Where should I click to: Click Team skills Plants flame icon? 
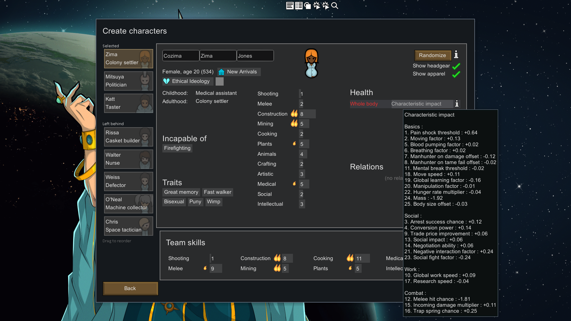click(350, 268)
